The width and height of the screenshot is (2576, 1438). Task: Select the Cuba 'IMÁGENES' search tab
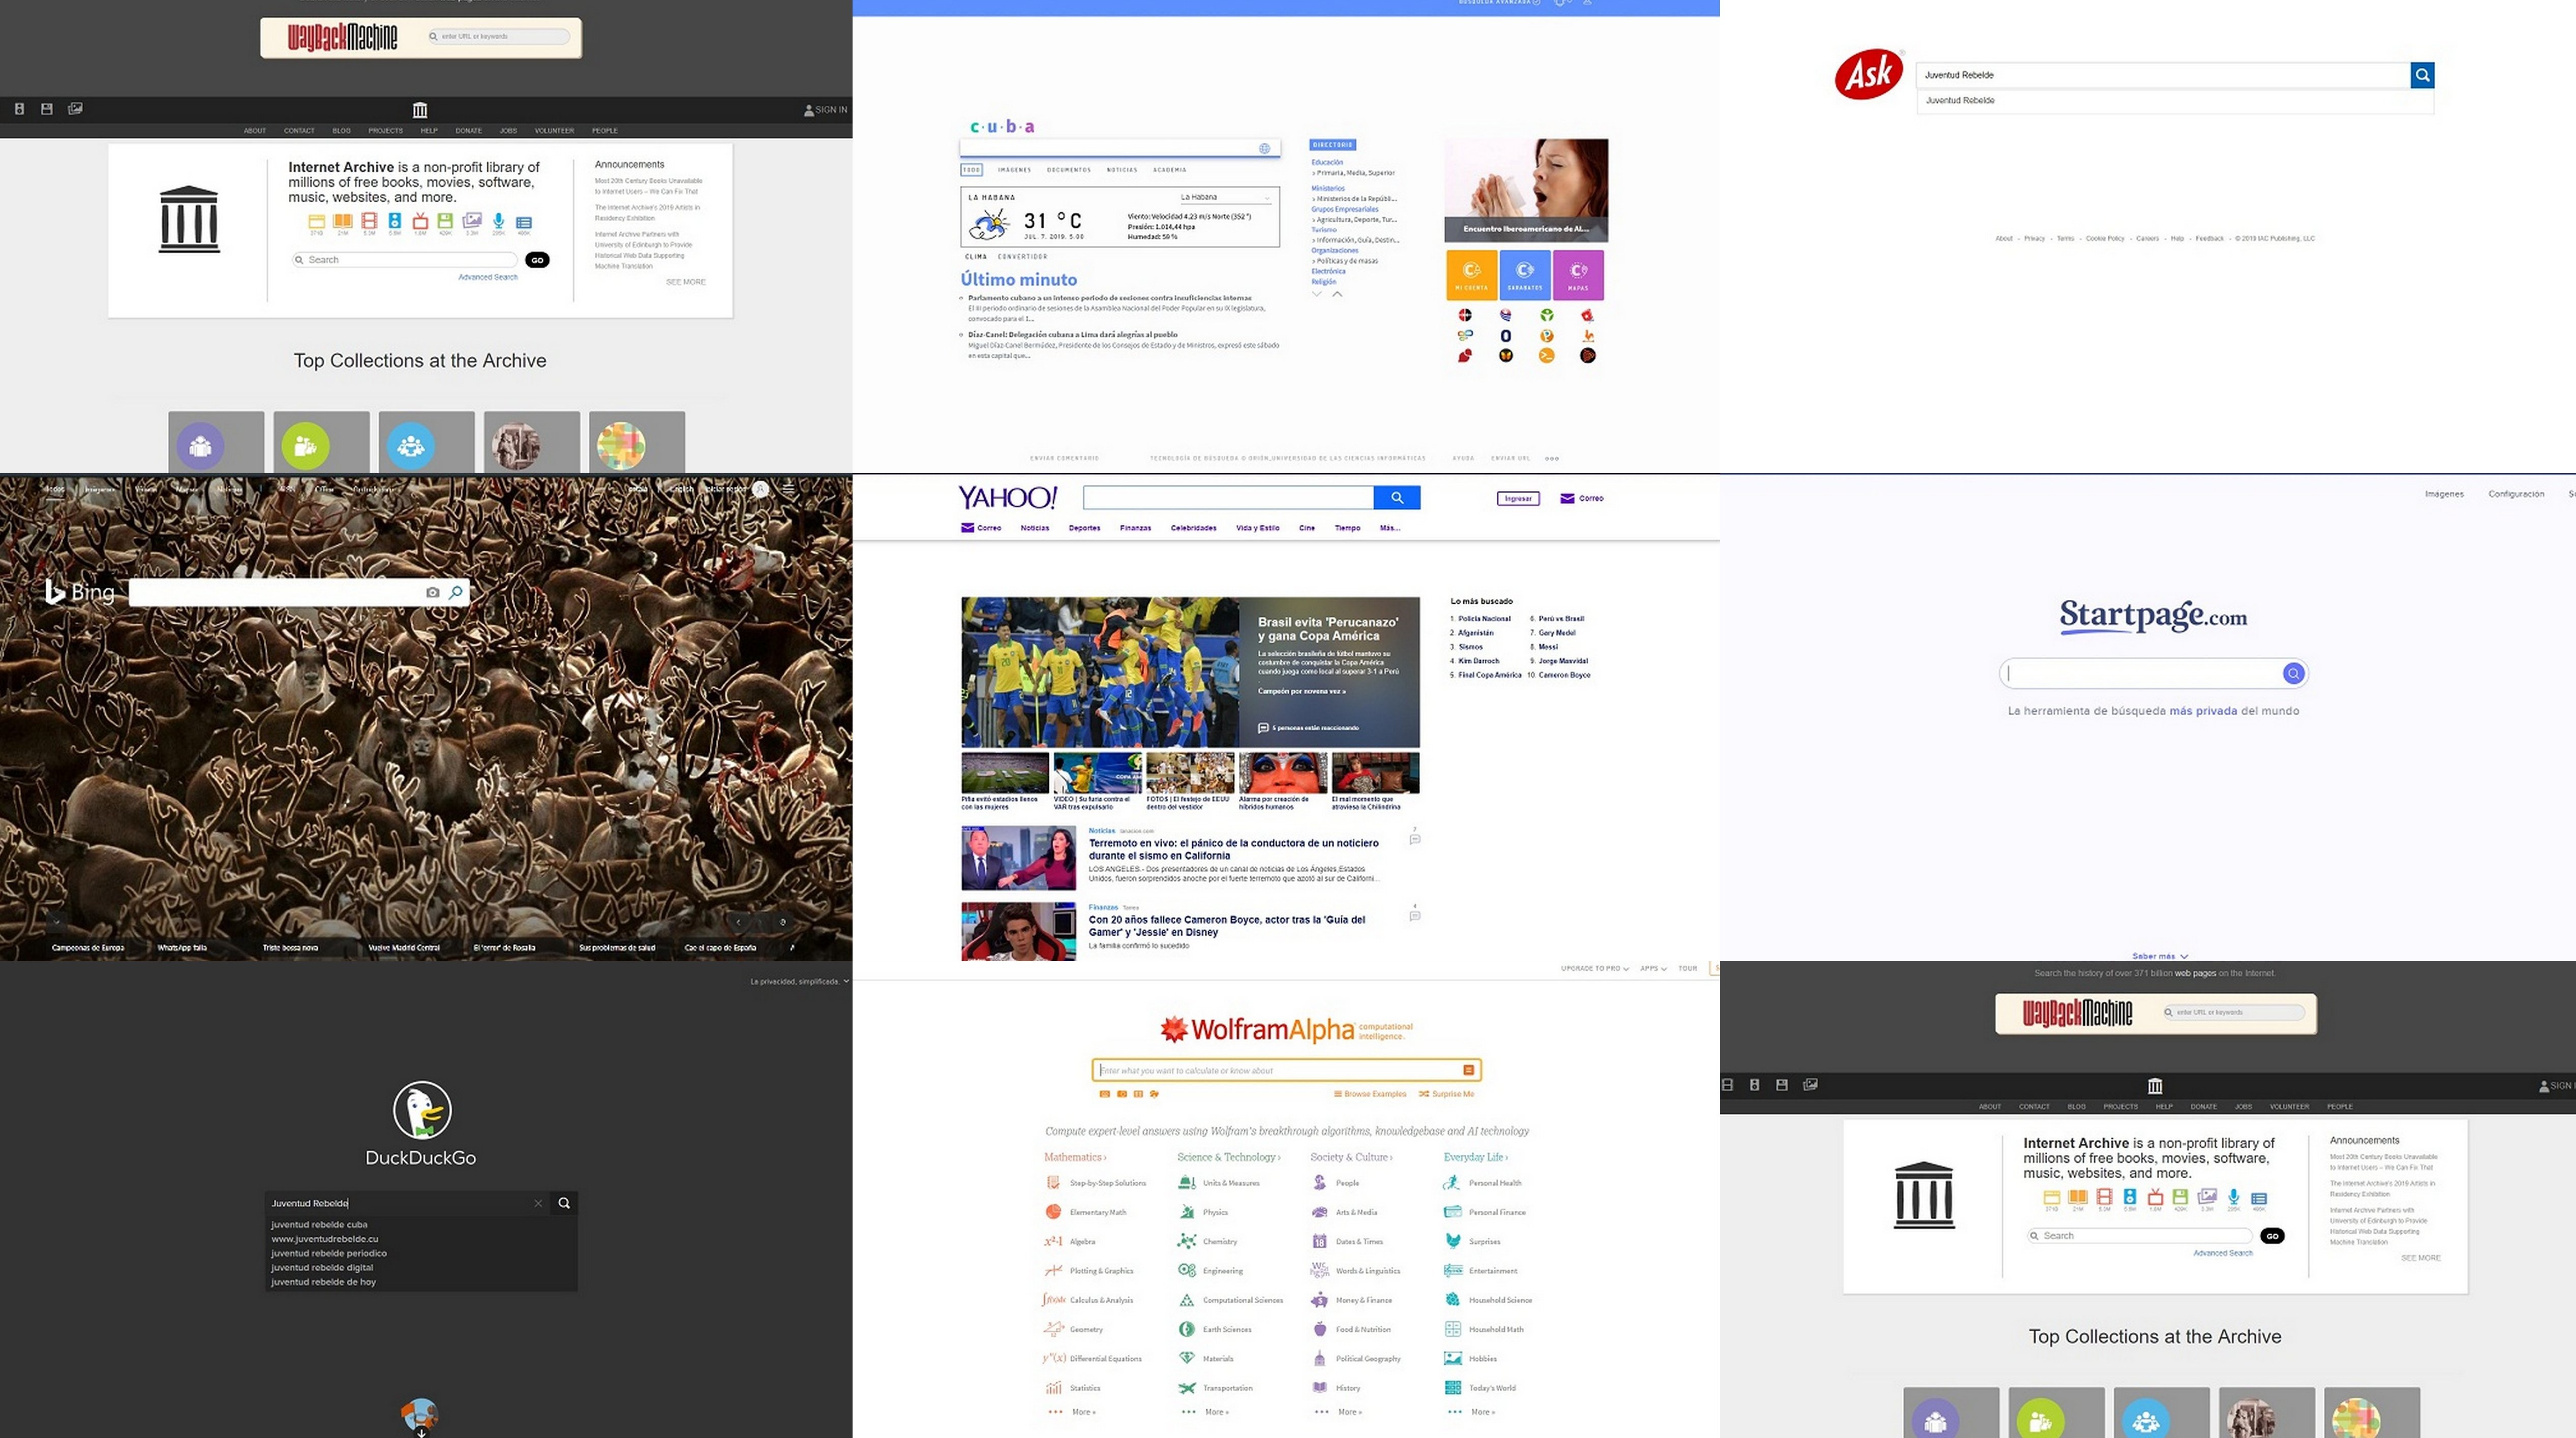1014,170
